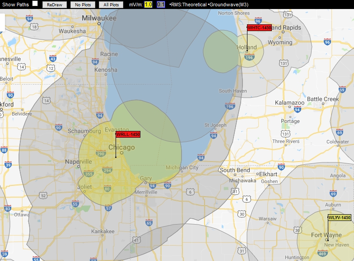This screenshot has width=354, height=261.
Task: Click the Interstate 65 shield
Action: (x=149, y=223)
